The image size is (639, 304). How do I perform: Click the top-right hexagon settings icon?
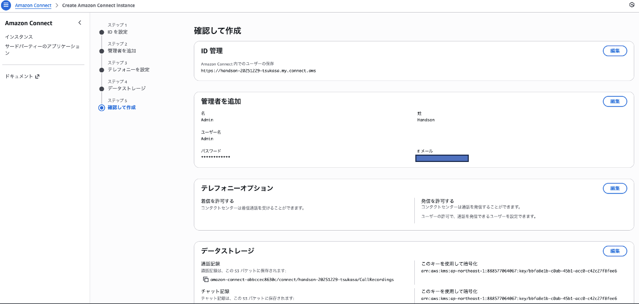point(631,5)
